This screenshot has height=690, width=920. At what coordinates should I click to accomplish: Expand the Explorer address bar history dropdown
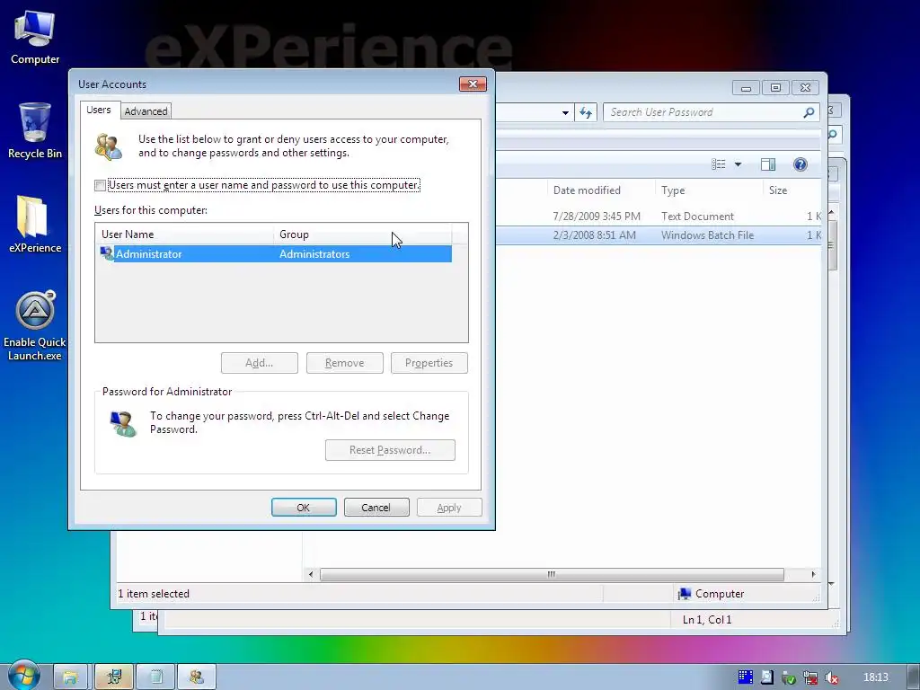[565, 112]
